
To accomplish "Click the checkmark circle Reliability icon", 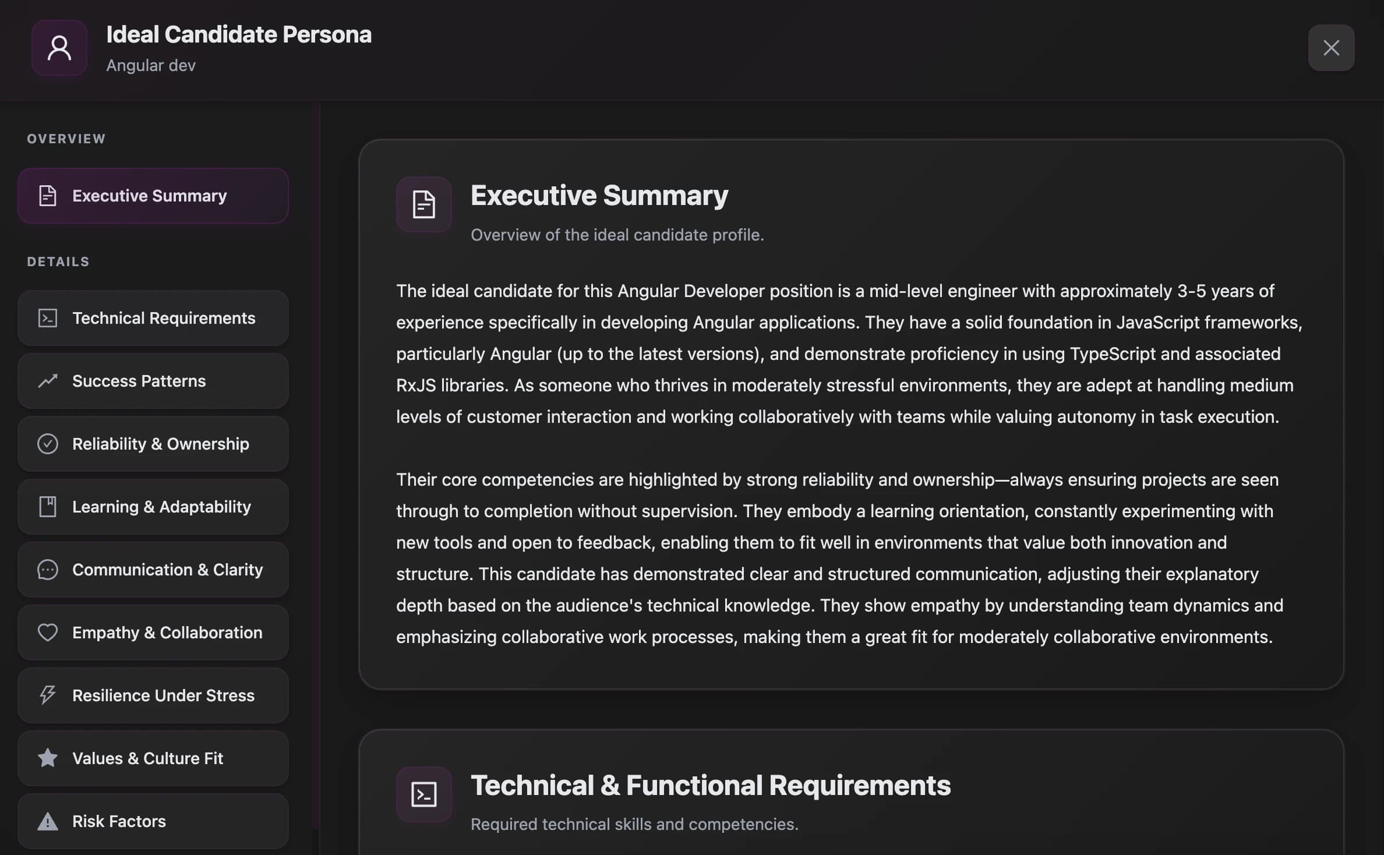I will click(x=48, y=444).
